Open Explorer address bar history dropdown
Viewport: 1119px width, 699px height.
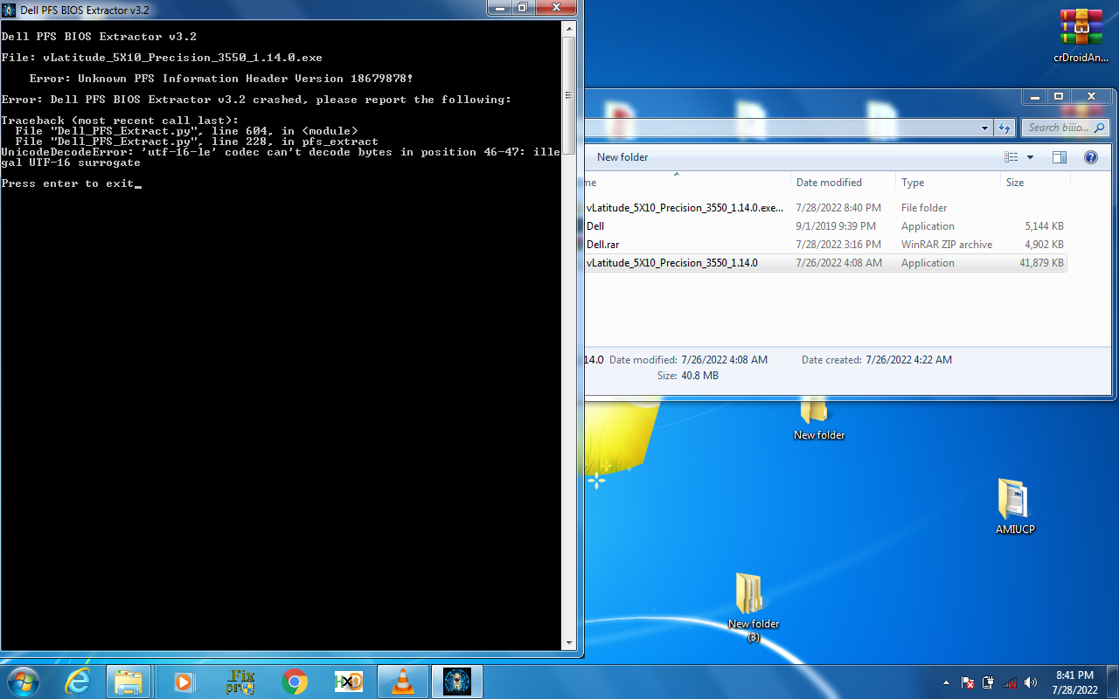(x=984, y=128)
